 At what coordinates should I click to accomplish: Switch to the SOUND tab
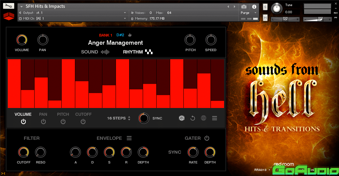pos(89,52)
